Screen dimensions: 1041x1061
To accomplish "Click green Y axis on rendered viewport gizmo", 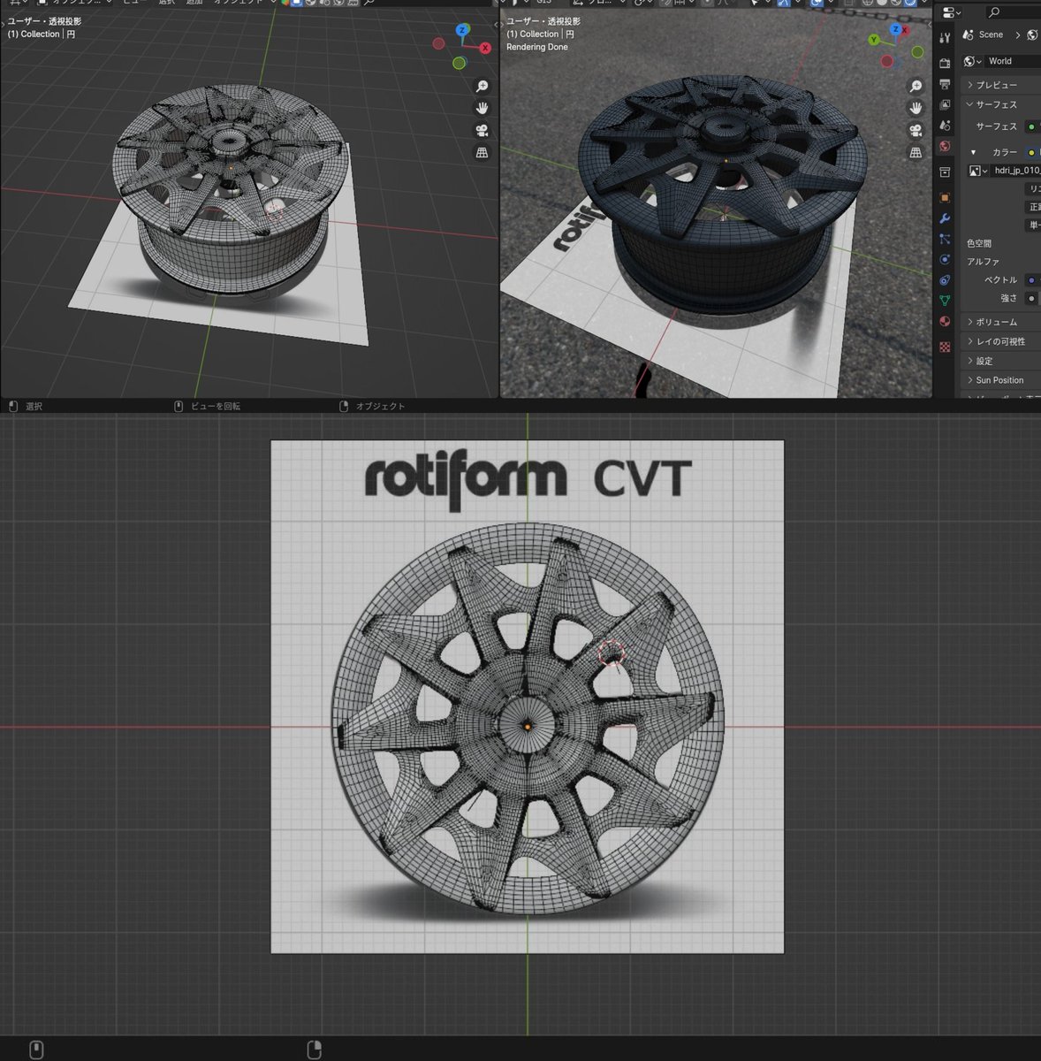I will point(873,40).
